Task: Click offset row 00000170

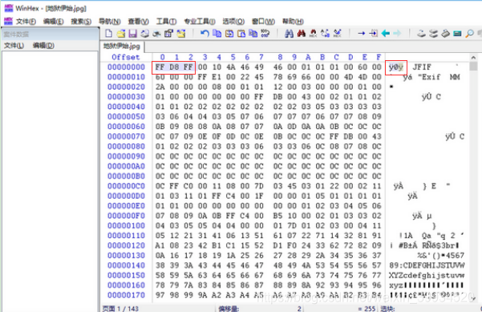Action: pos(126,295)
